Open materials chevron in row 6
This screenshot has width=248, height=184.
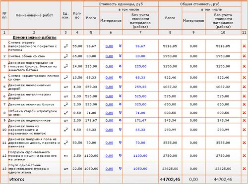coord(120,96)
